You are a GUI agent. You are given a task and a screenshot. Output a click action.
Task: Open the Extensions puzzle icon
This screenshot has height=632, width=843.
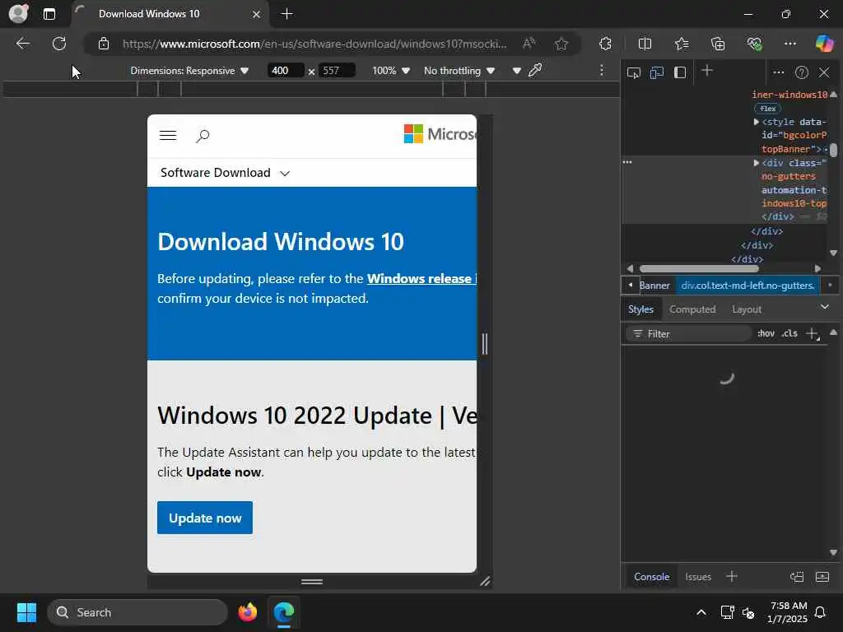[605, 44]
